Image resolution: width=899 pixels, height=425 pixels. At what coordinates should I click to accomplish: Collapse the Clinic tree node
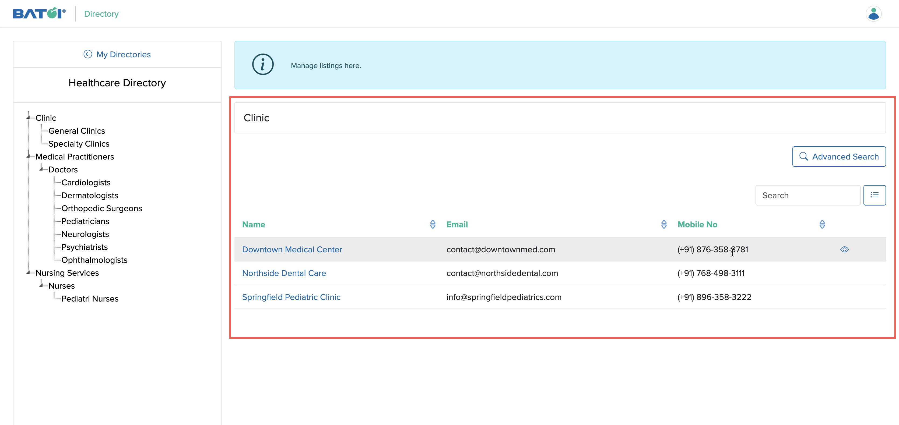click(x=29, y=118)
